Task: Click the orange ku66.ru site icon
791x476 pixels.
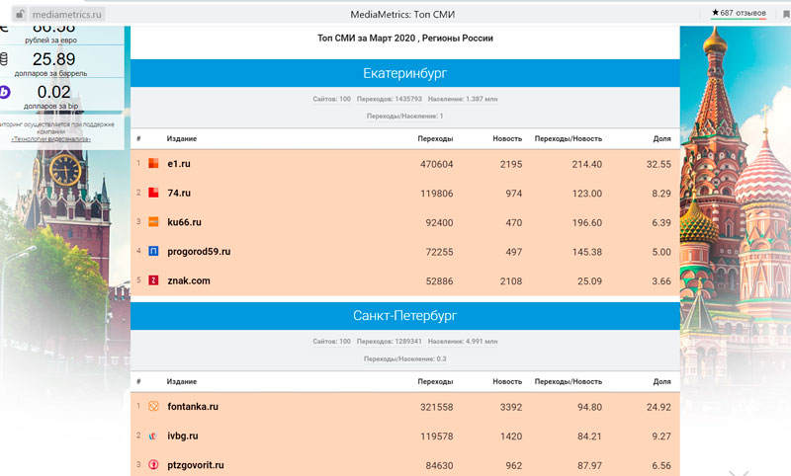Action: coord(153,222)
